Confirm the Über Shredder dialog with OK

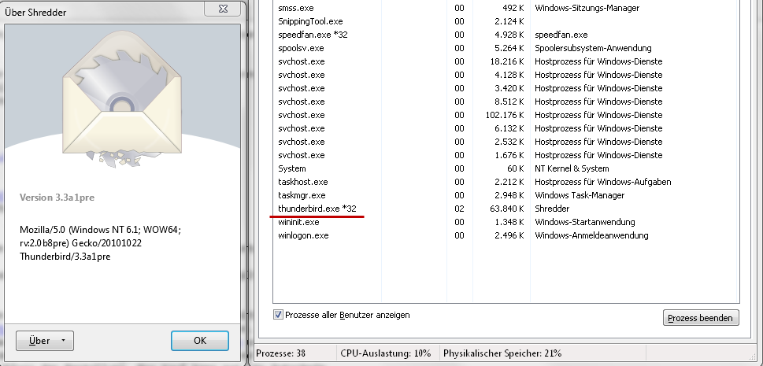tap(199, 341)
